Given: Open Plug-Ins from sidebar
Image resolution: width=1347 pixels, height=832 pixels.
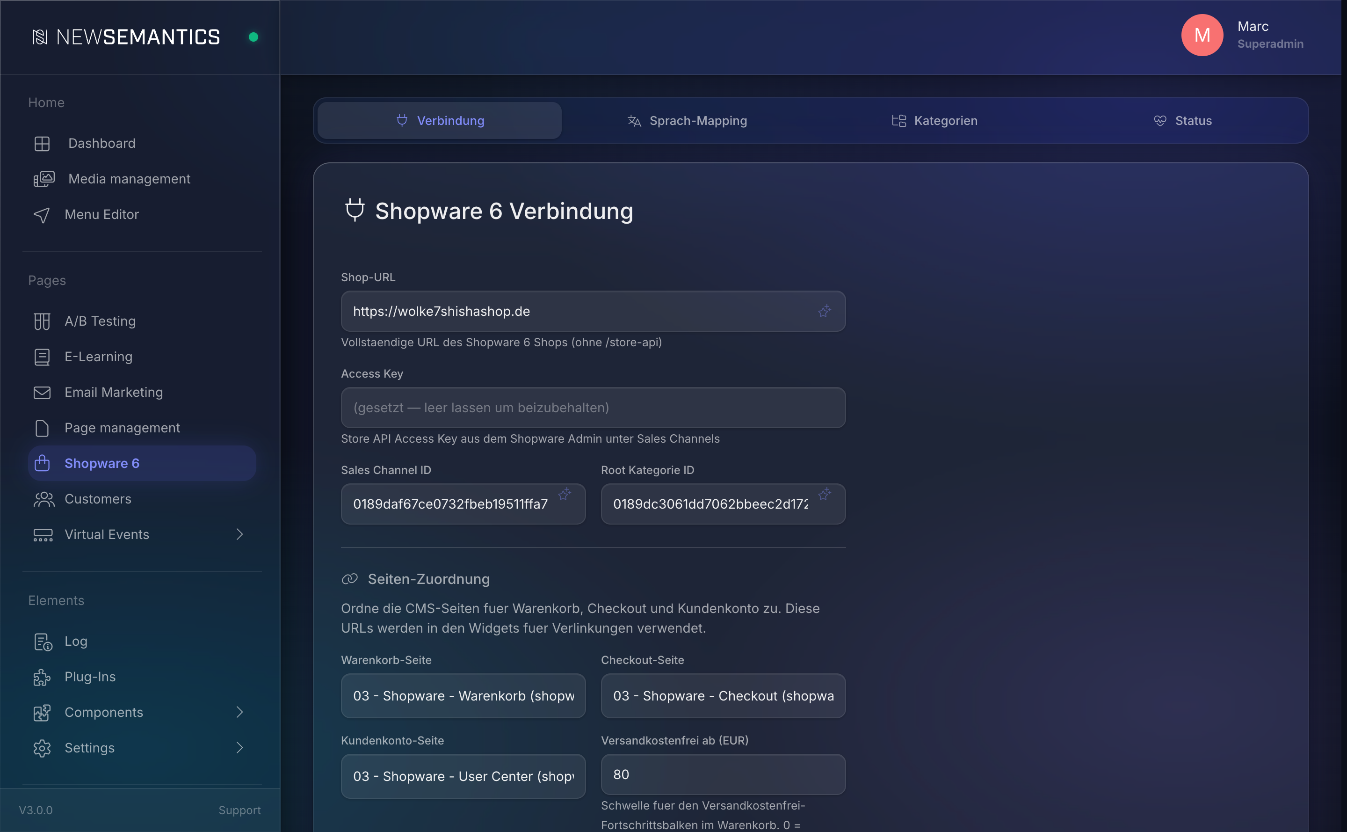Looking at the screenshot, I should pyautogui.click(x=142, y=677).
